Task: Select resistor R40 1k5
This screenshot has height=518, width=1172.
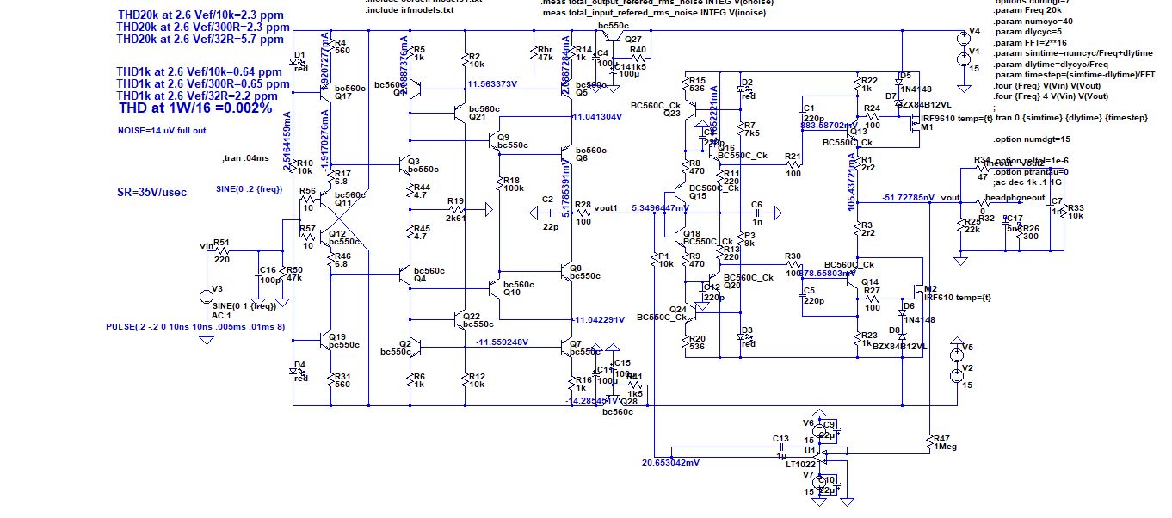Action: pyautogui.click(x=640, y=56)
